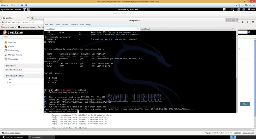Open the terminal Tabs menu
This screenshot has height=139, width=256.
82,25
